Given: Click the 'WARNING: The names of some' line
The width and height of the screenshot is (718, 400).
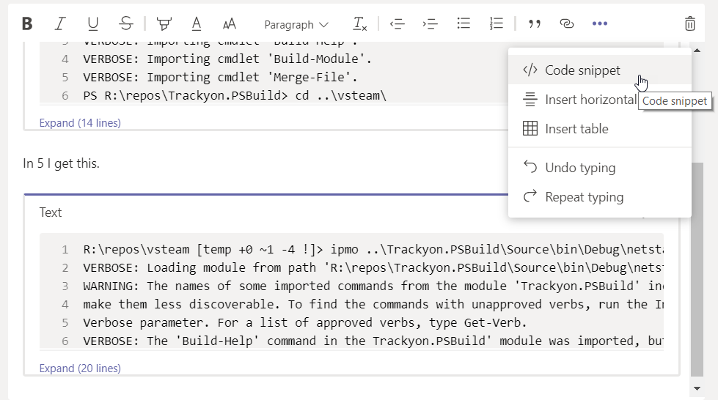Looking at the screenshot, I should (x=373, y=286).
